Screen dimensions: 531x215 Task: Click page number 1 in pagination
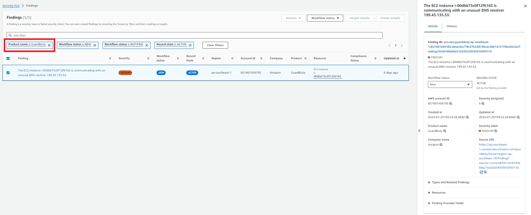pos(396,46)
